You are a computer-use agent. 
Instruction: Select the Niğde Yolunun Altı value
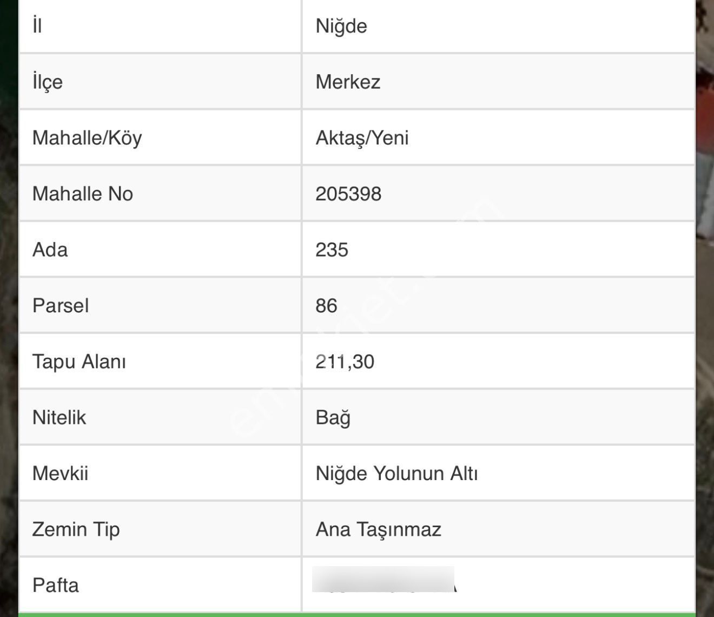point(396,473)
